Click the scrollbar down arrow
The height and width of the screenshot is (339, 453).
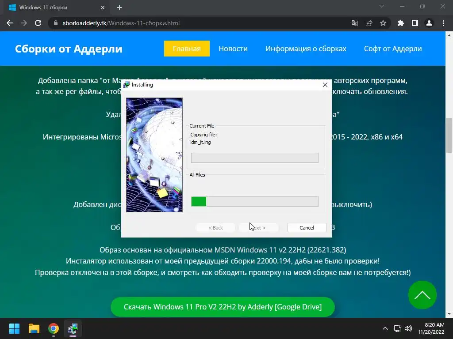tap(449, 314)
